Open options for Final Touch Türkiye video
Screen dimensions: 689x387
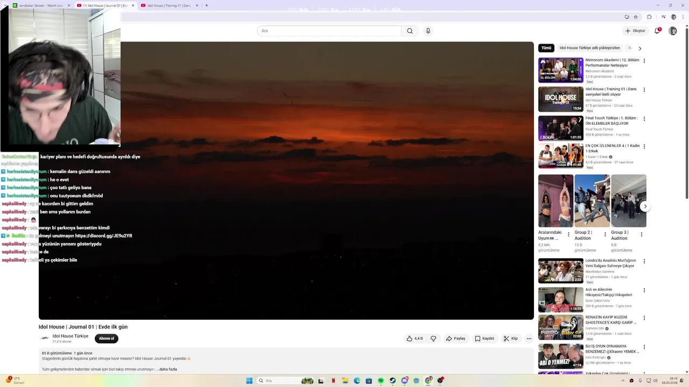point(644,119)
